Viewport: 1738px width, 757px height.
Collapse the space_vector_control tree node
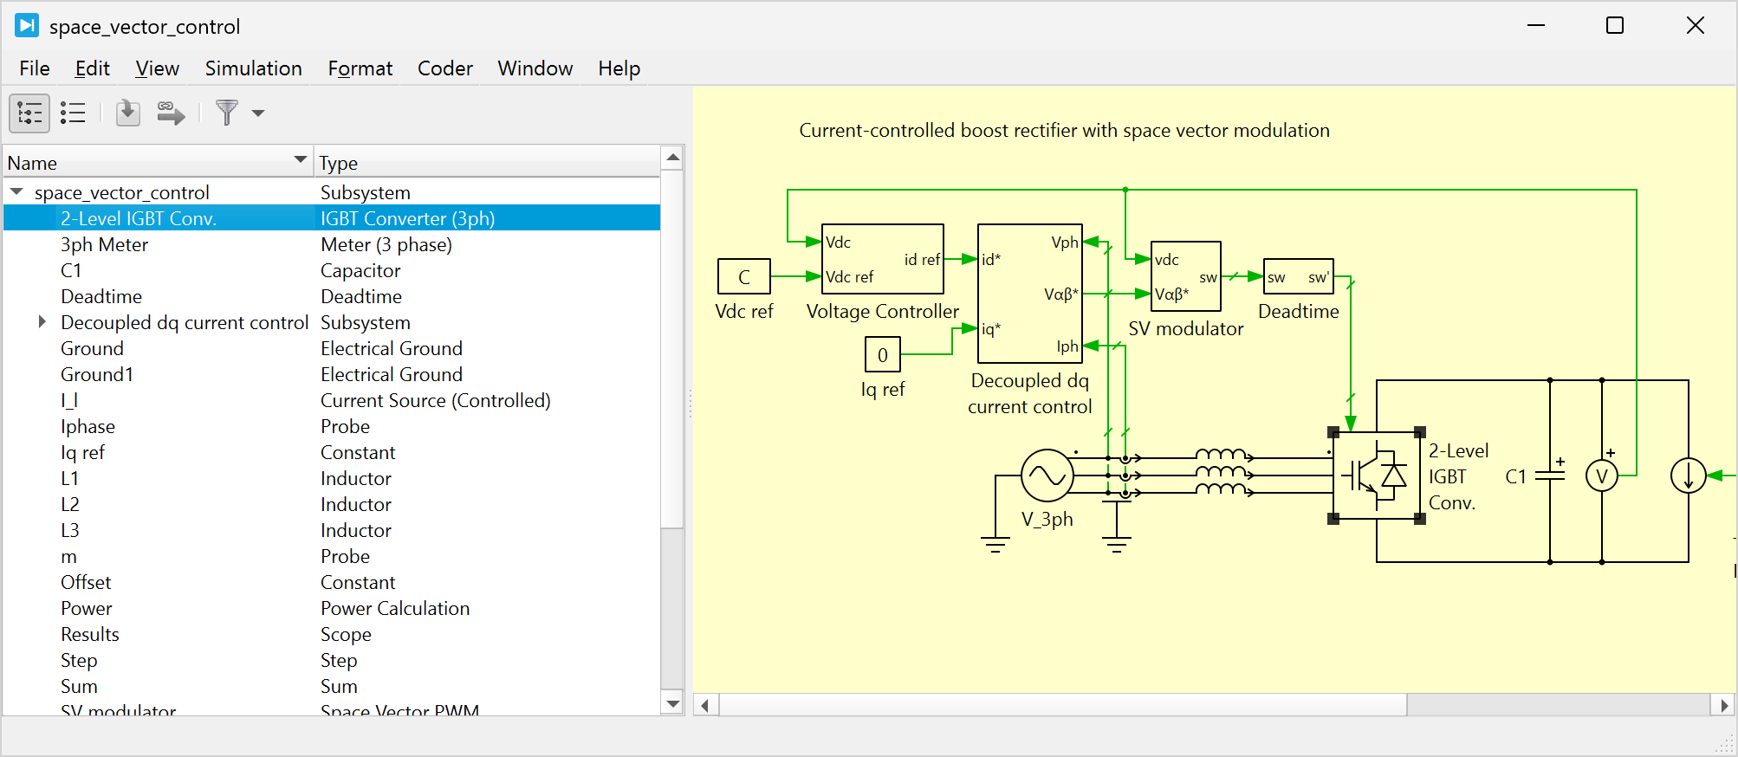[17, 192]
